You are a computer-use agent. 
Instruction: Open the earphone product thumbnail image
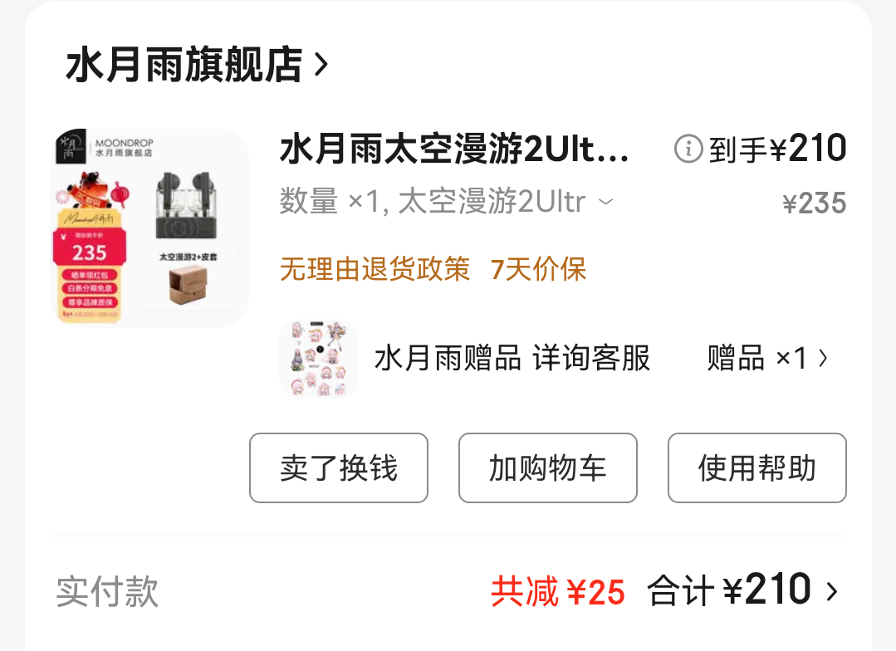[149, 228]
